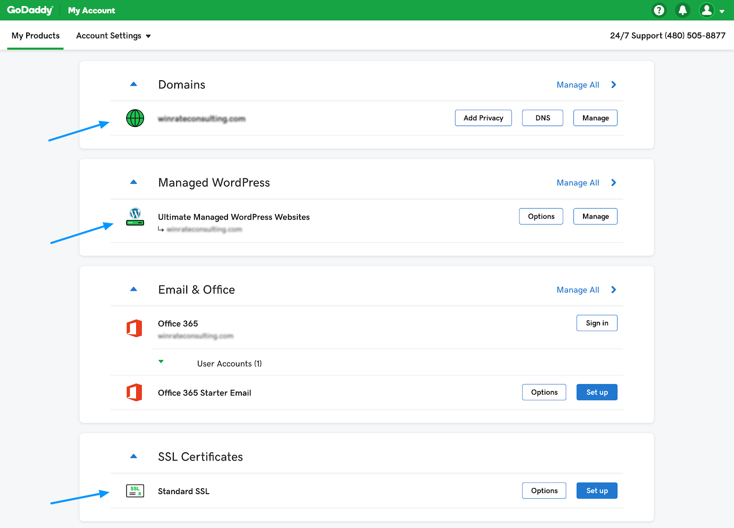
Task: Click the Office 365 logo icon
Action: pyautogui.click(x=134, y=328)
